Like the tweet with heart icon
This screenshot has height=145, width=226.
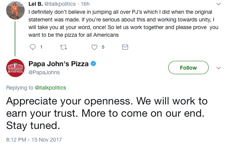pos(94,47)
